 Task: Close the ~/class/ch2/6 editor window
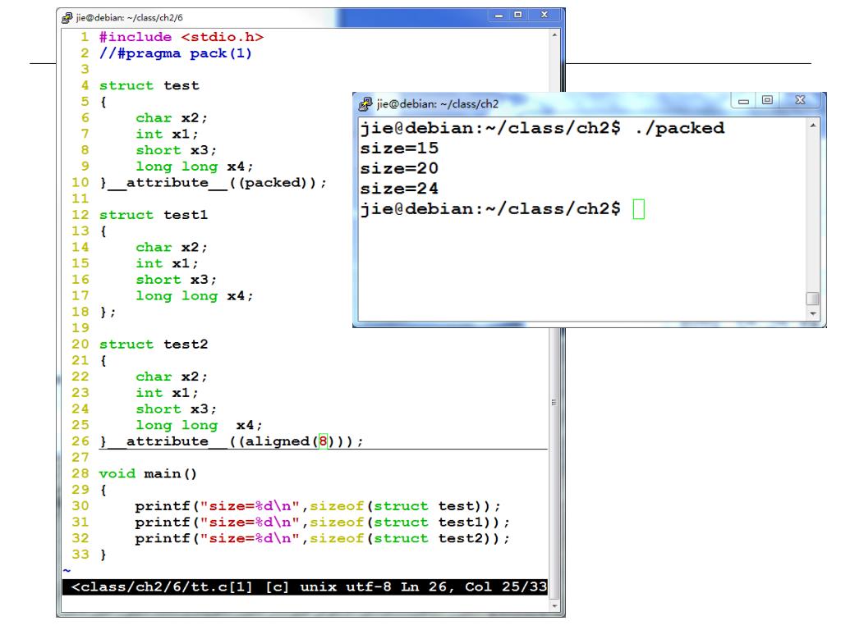click(x=545, y=15)
